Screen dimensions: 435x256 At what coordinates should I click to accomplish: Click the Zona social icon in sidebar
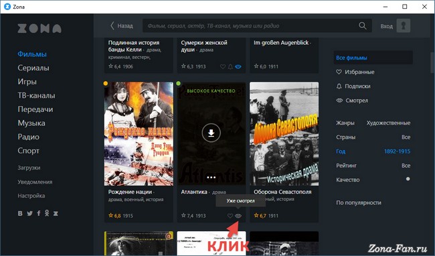tap(56, 213)
